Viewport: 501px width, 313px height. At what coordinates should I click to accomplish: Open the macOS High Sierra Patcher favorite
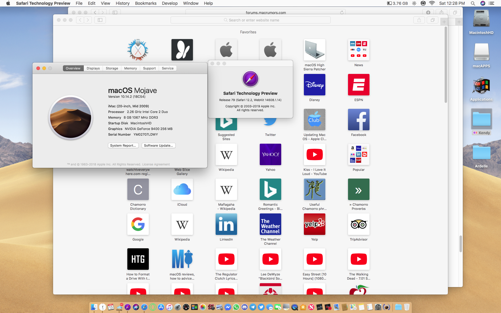pos(314,50)
